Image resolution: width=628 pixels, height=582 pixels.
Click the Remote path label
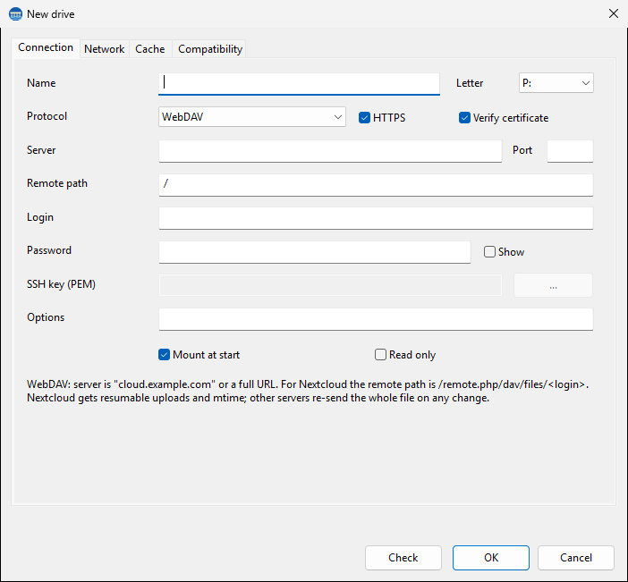57,183
